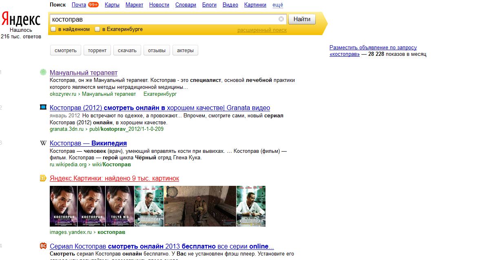The width and height of the screenshot is (478, 260).
Task: Click the Яндекс.Картинки yellow icon
Action: tap(43, 178)
